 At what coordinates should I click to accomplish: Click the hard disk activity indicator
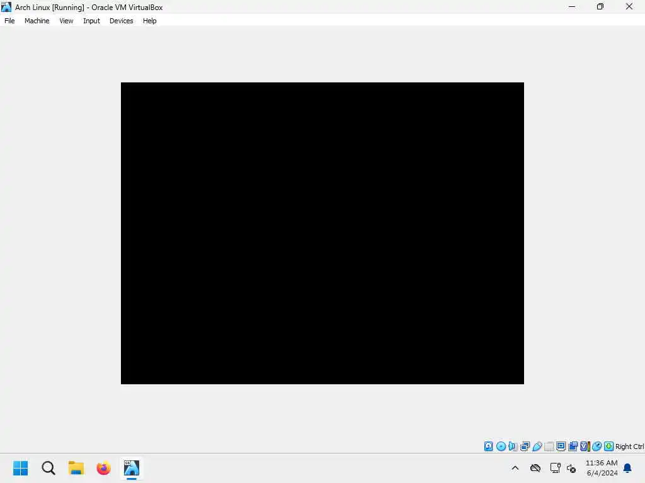click(x=488, y=447)
